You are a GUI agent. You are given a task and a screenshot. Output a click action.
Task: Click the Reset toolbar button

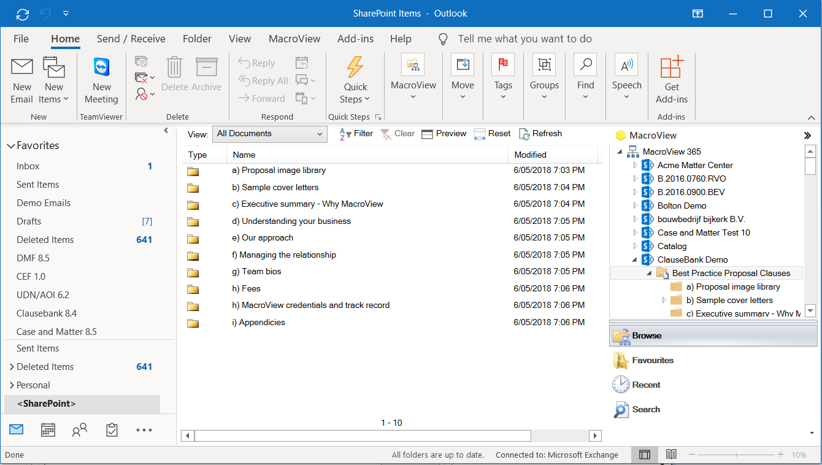[x=492, y=134]
